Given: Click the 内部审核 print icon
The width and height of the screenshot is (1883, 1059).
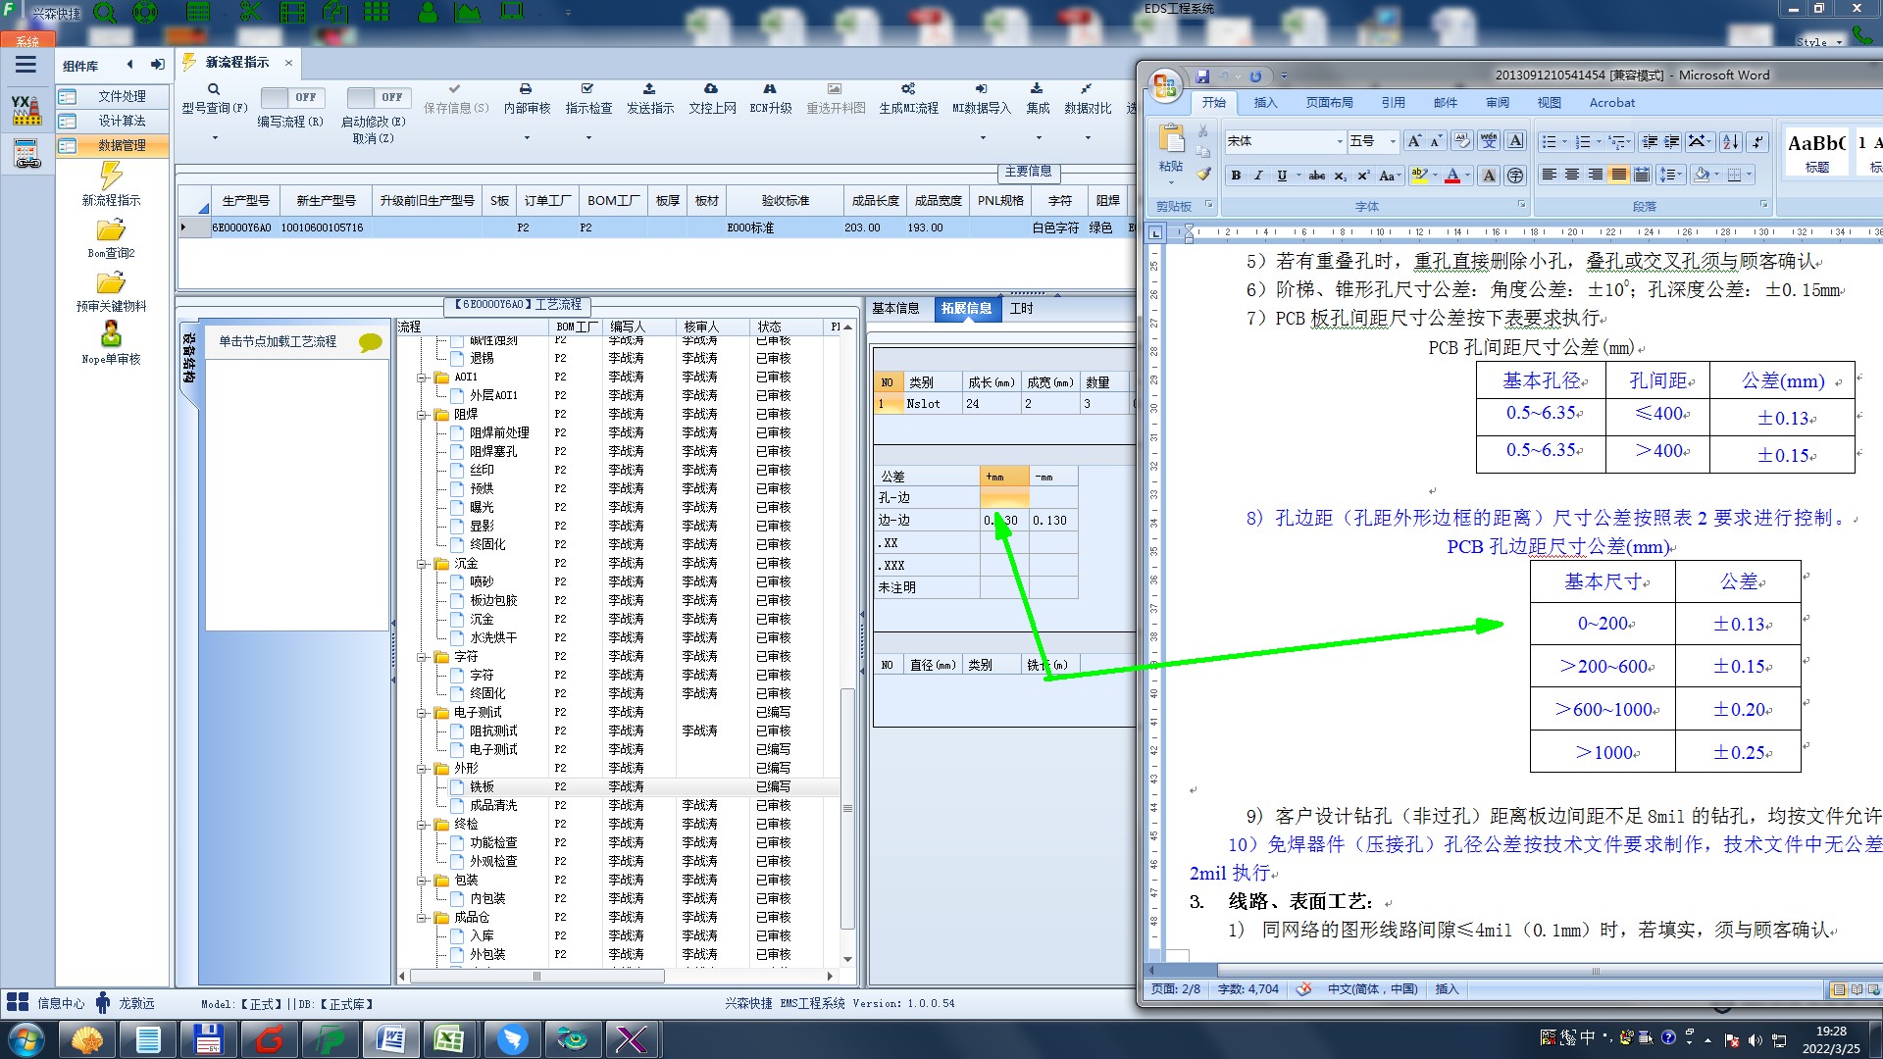Looking at the screenshot, I should 526,89.
